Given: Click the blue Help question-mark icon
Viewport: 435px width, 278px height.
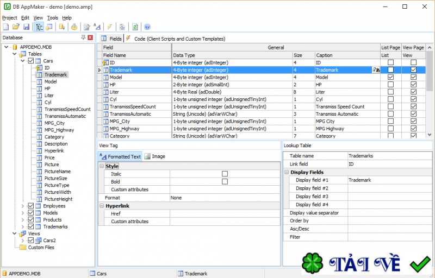Looking at the screenshot, I should tap(147, 27).
